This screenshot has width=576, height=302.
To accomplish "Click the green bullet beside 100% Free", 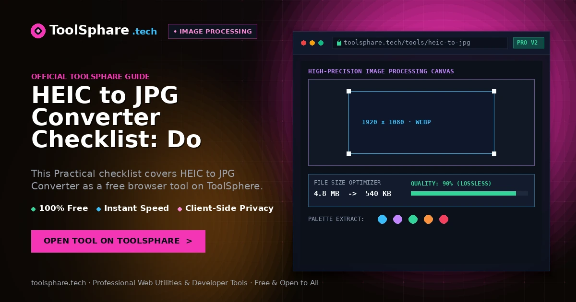I will point(33,209).
